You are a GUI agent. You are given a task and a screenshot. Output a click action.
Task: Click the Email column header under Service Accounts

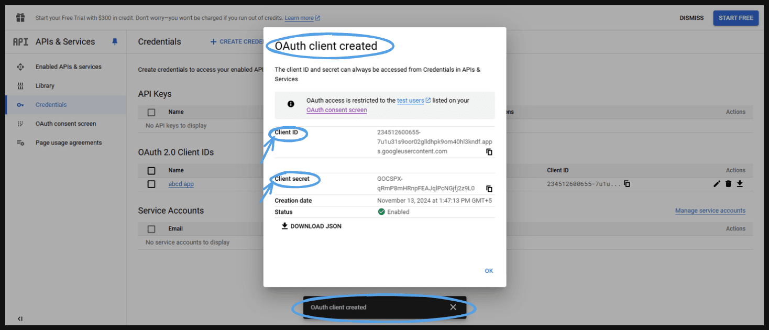175,229
